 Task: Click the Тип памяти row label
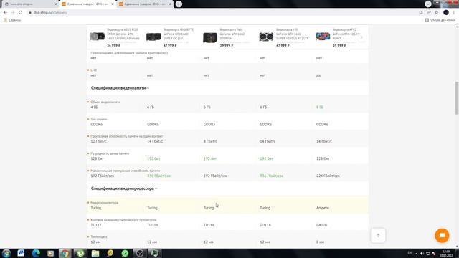(x=99, y=119)
